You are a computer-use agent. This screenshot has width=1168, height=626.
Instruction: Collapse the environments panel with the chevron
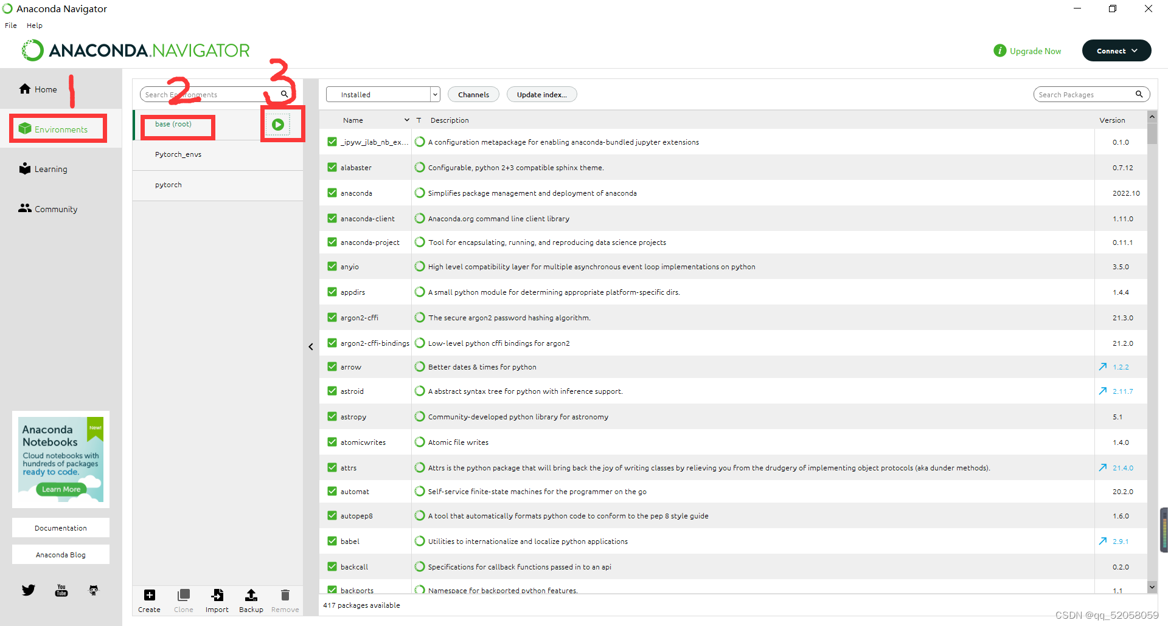(311, 346)
